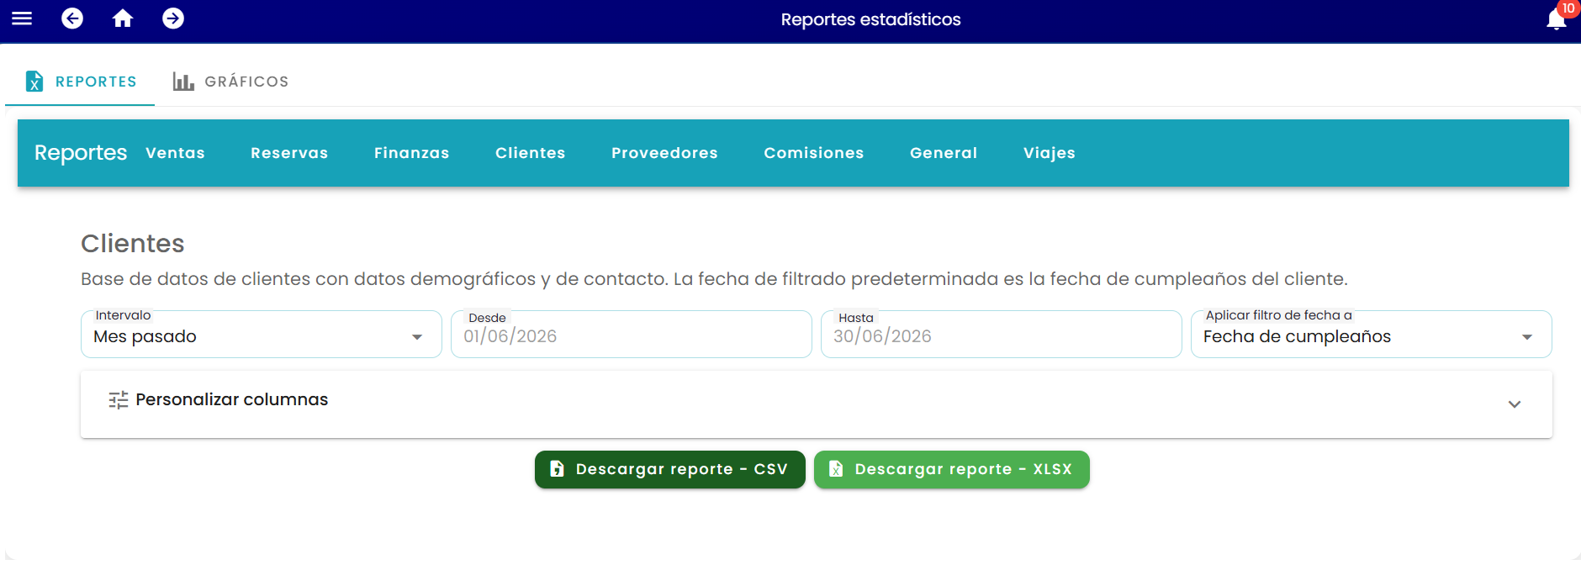Select Finanzas report category
1581x570 pixels.
pos(411,153)
